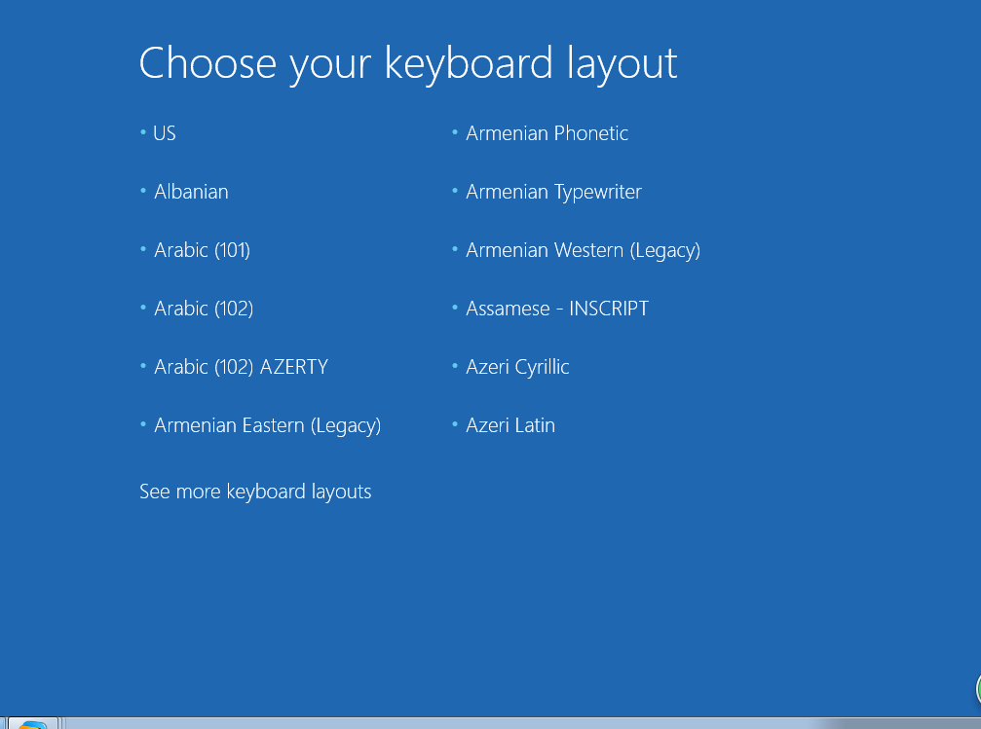Click the bullet next to Albanian
981x729 pixels.
[143, 190]
